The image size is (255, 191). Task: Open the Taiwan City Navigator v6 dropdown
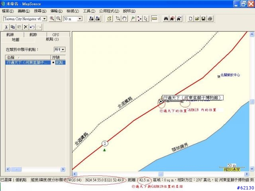coord(44,19)
